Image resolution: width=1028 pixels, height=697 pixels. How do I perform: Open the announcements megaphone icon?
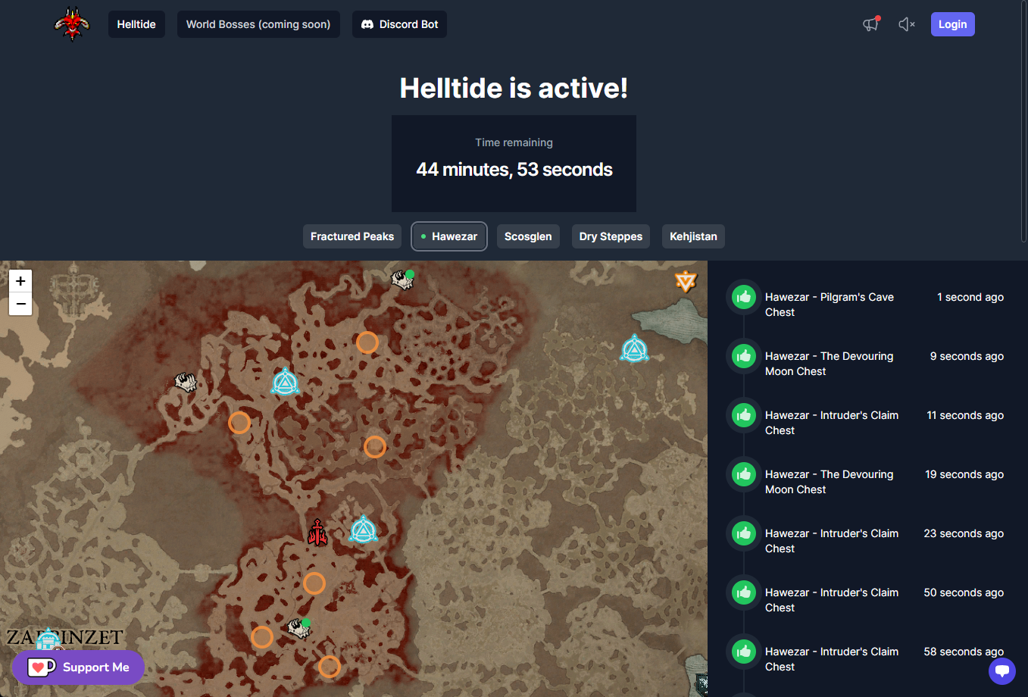871,24
